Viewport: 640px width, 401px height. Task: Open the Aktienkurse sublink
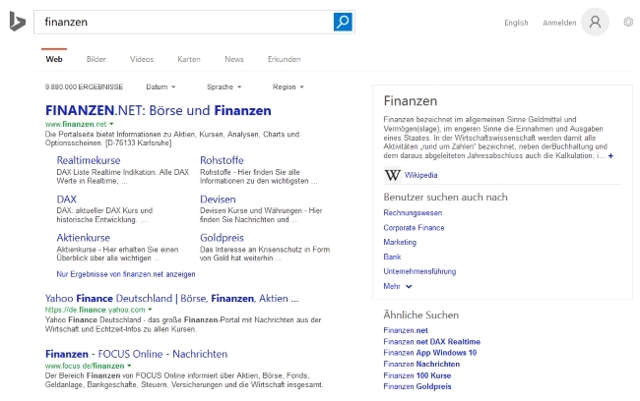click(84, 238)
